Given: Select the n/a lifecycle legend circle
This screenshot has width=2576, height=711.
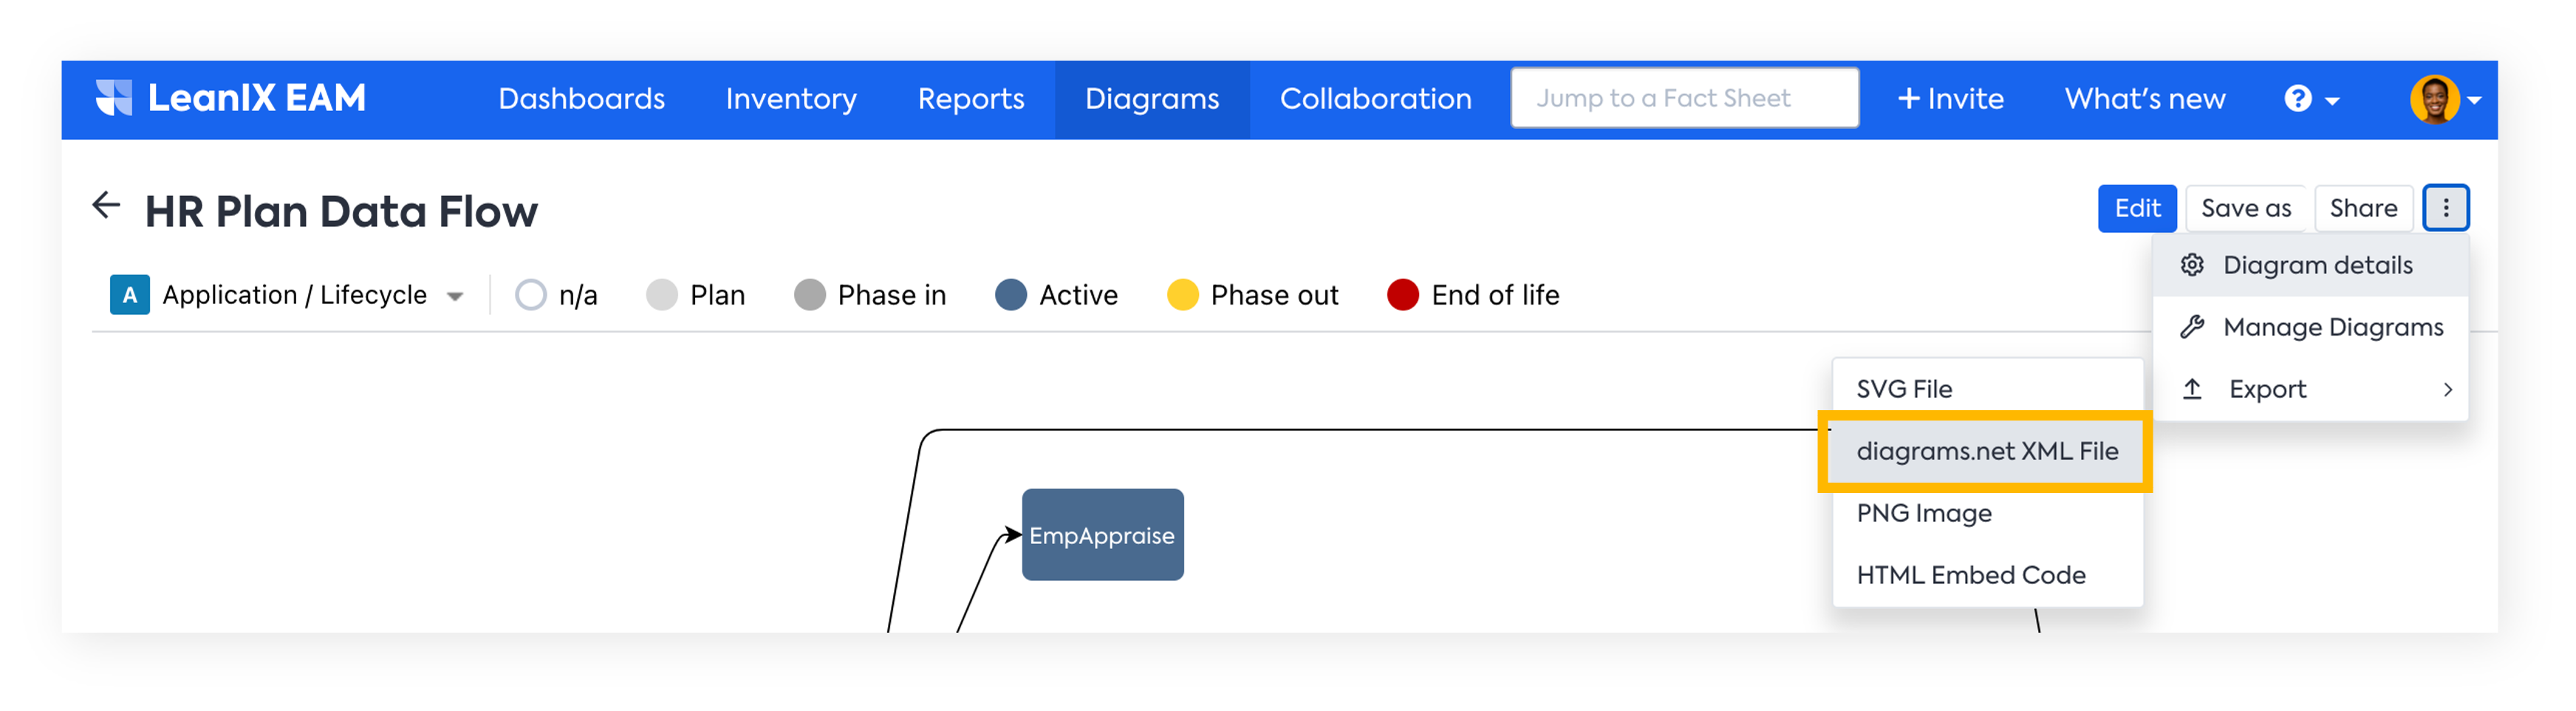Looking at the screenshot, I should (x=531, y=295).
